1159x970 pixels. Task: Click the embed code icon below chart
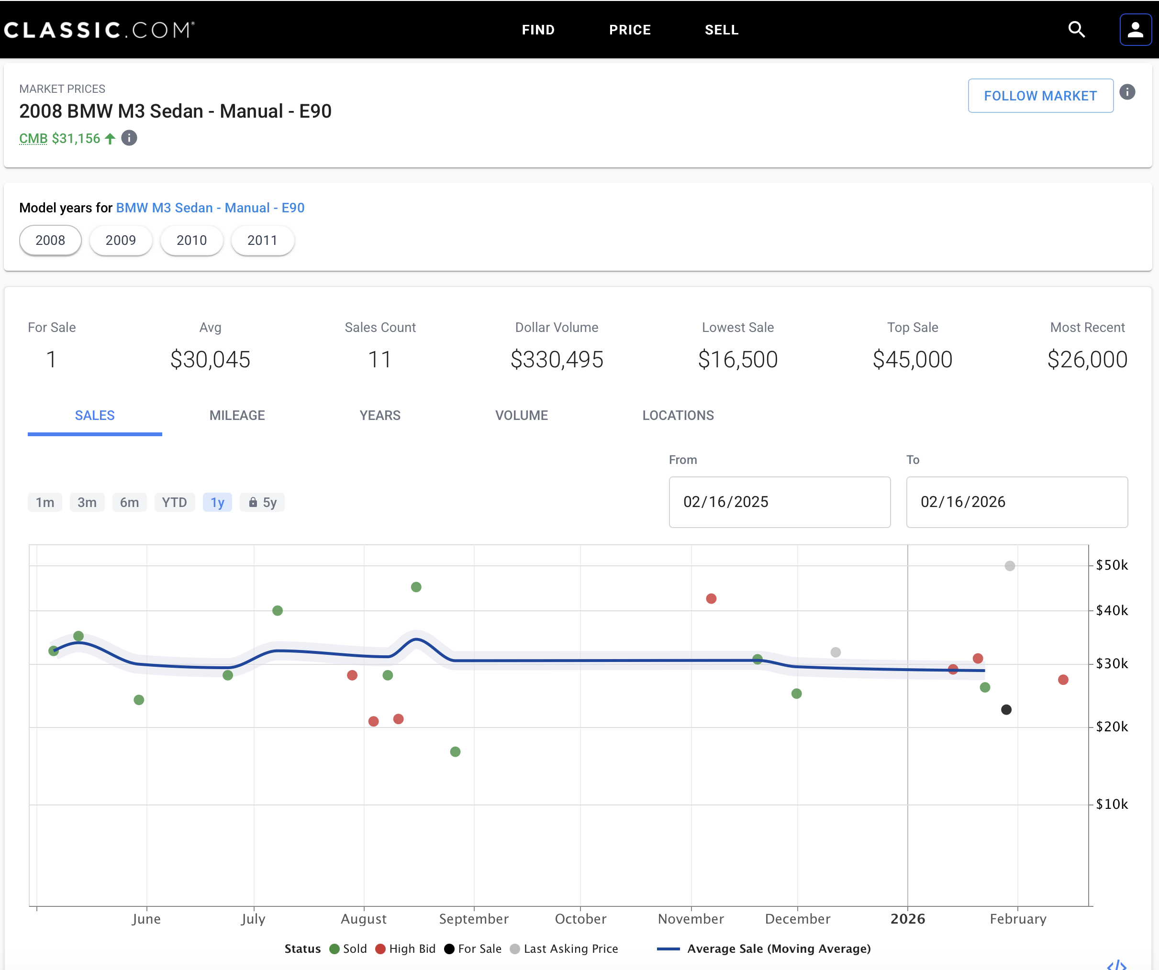tap(1116, 964)
